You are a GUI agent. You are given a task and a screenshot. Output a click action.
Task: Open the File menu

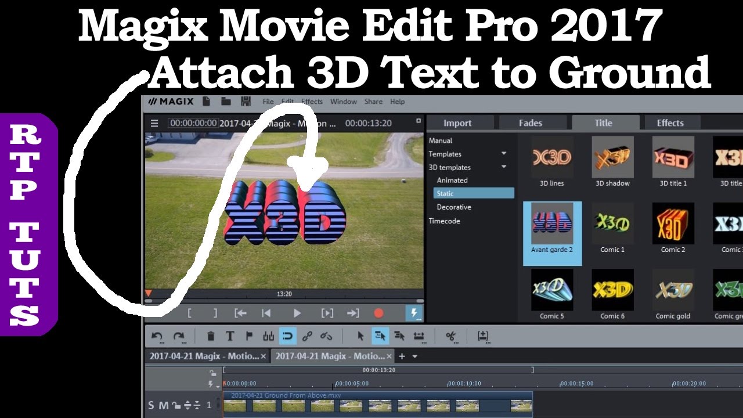[268, 102]
